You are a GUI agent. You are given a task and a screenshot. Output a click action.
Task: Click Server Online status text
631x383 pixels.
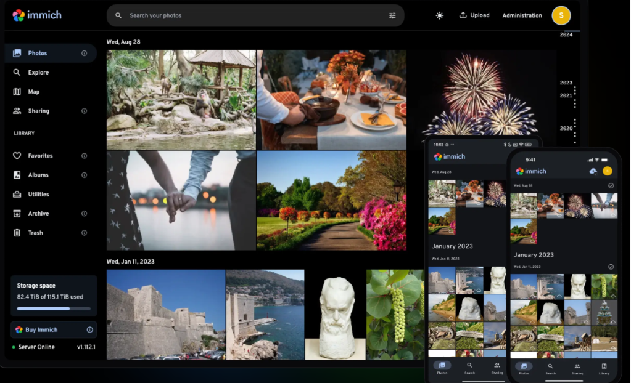tap(36, 347)
